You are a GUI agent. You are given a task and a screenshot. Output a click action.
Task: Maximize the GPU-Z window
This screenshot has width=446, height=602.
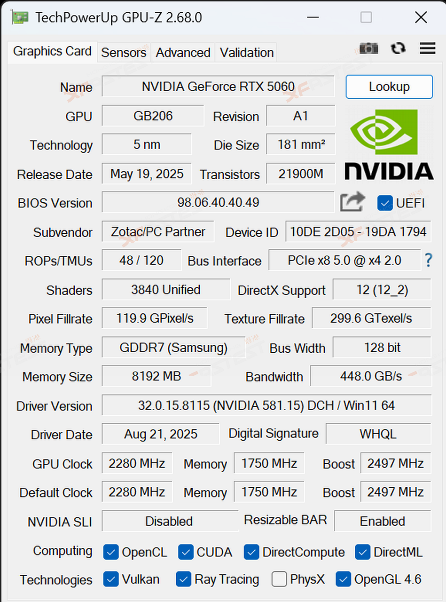click(x=366, y=18)
